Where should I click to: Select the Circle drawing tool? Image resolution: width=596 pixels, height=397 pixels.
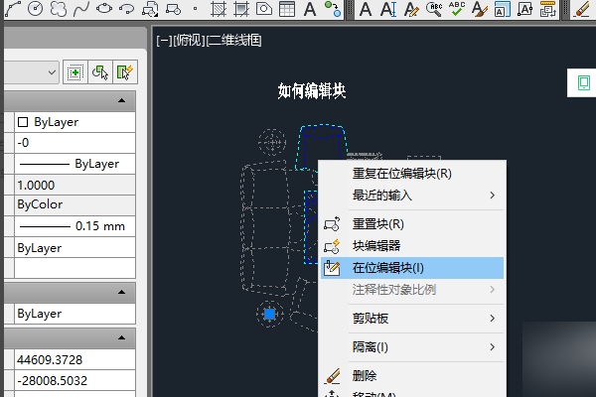click(36, 9)
